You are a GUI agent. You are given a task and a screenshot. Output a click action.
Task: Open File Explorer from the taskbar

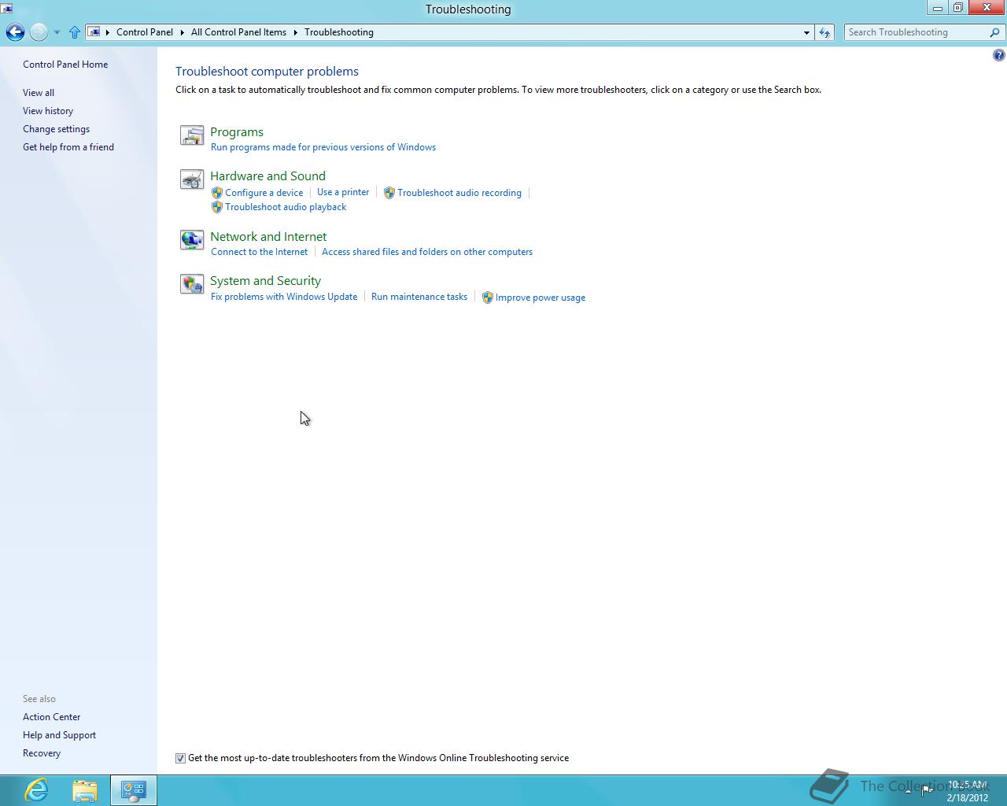point(85,790)
